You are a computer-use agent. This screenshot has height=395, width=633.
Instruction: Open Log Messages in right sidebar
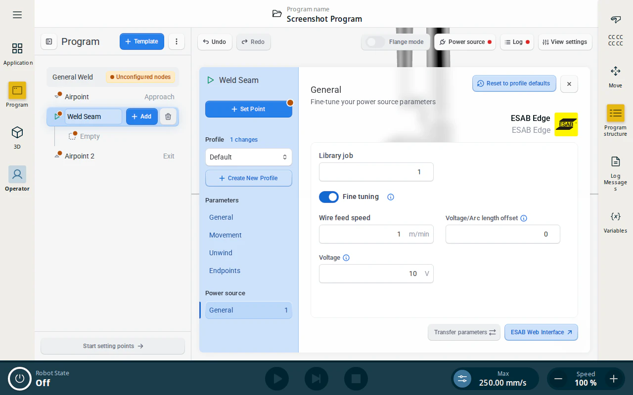coord(615,174)
